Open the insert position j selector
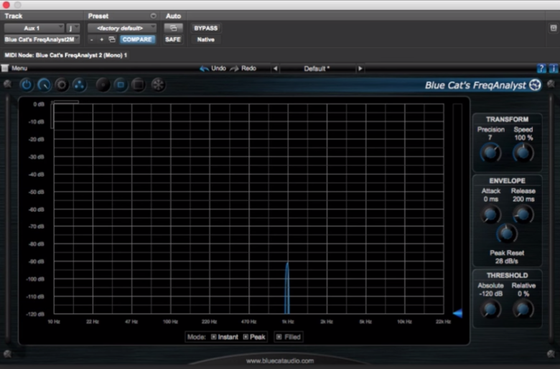The height and width of the screenshot is (369, 560). [73, 28]
